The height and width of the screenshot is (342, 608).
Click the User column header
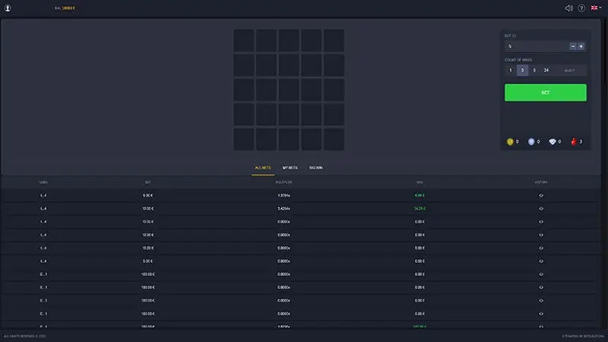[43, 182]
